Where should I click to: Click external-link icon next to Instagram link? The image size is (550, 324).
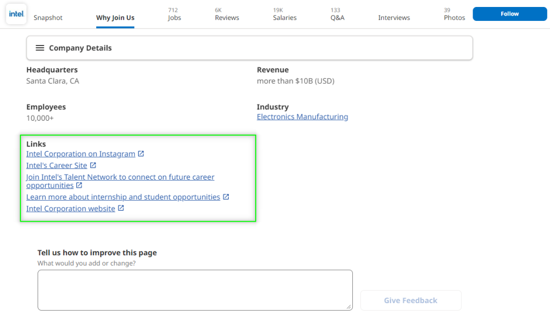click(141, 154)
